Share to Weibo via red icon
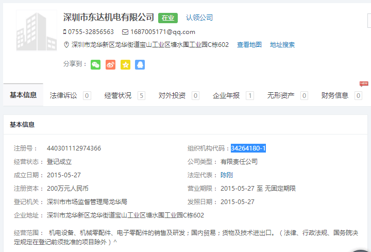The width and height of the screenshot is (371, 252). click(110, 64)
